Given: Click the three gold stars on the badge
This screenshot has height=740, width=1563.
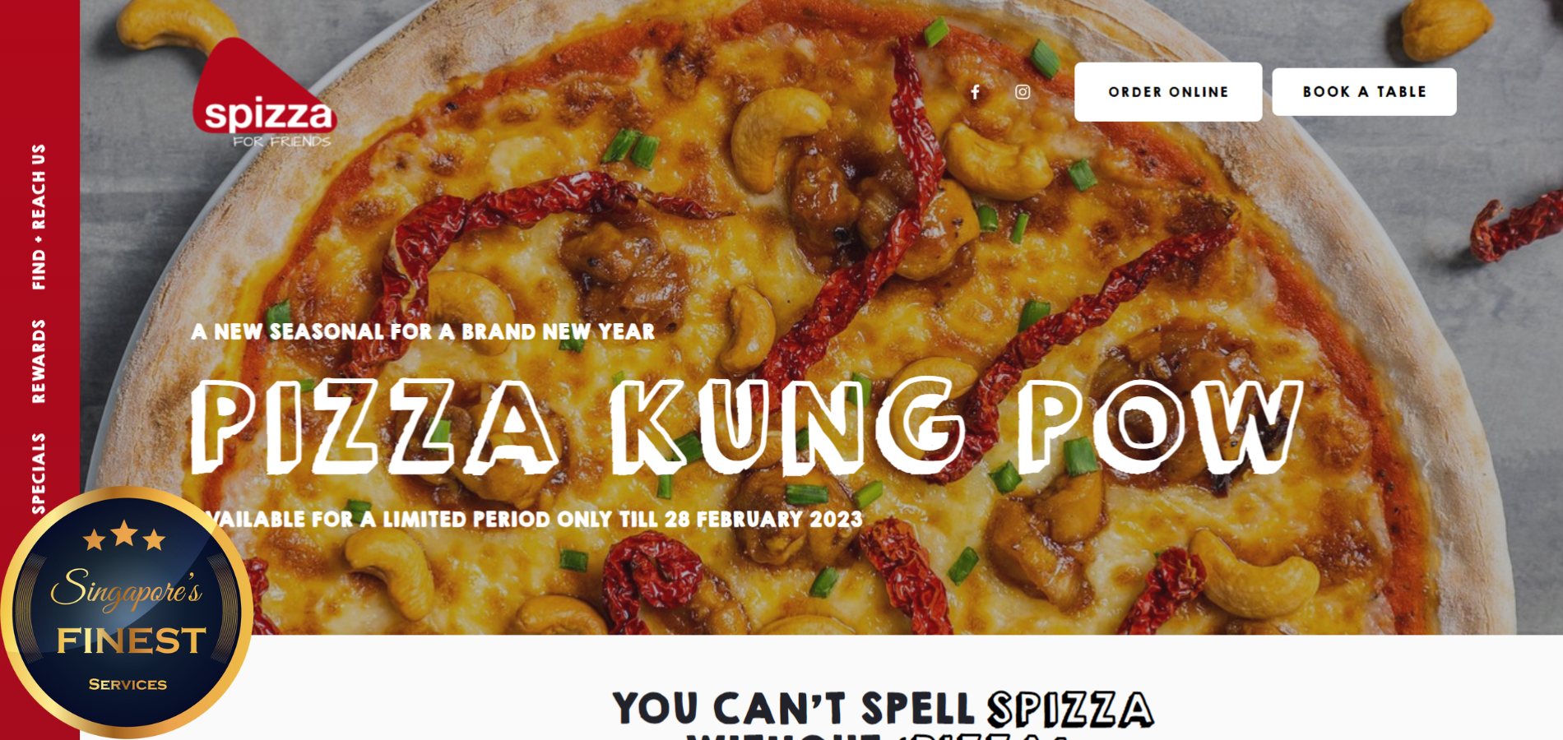Looking at the screenshot, I should (x=124, y=535).
